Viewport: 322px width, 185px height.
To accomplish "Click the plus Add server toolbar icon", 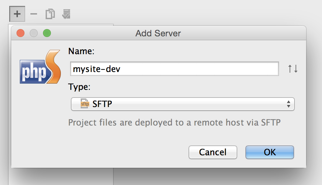I will [x=17, y=14].
